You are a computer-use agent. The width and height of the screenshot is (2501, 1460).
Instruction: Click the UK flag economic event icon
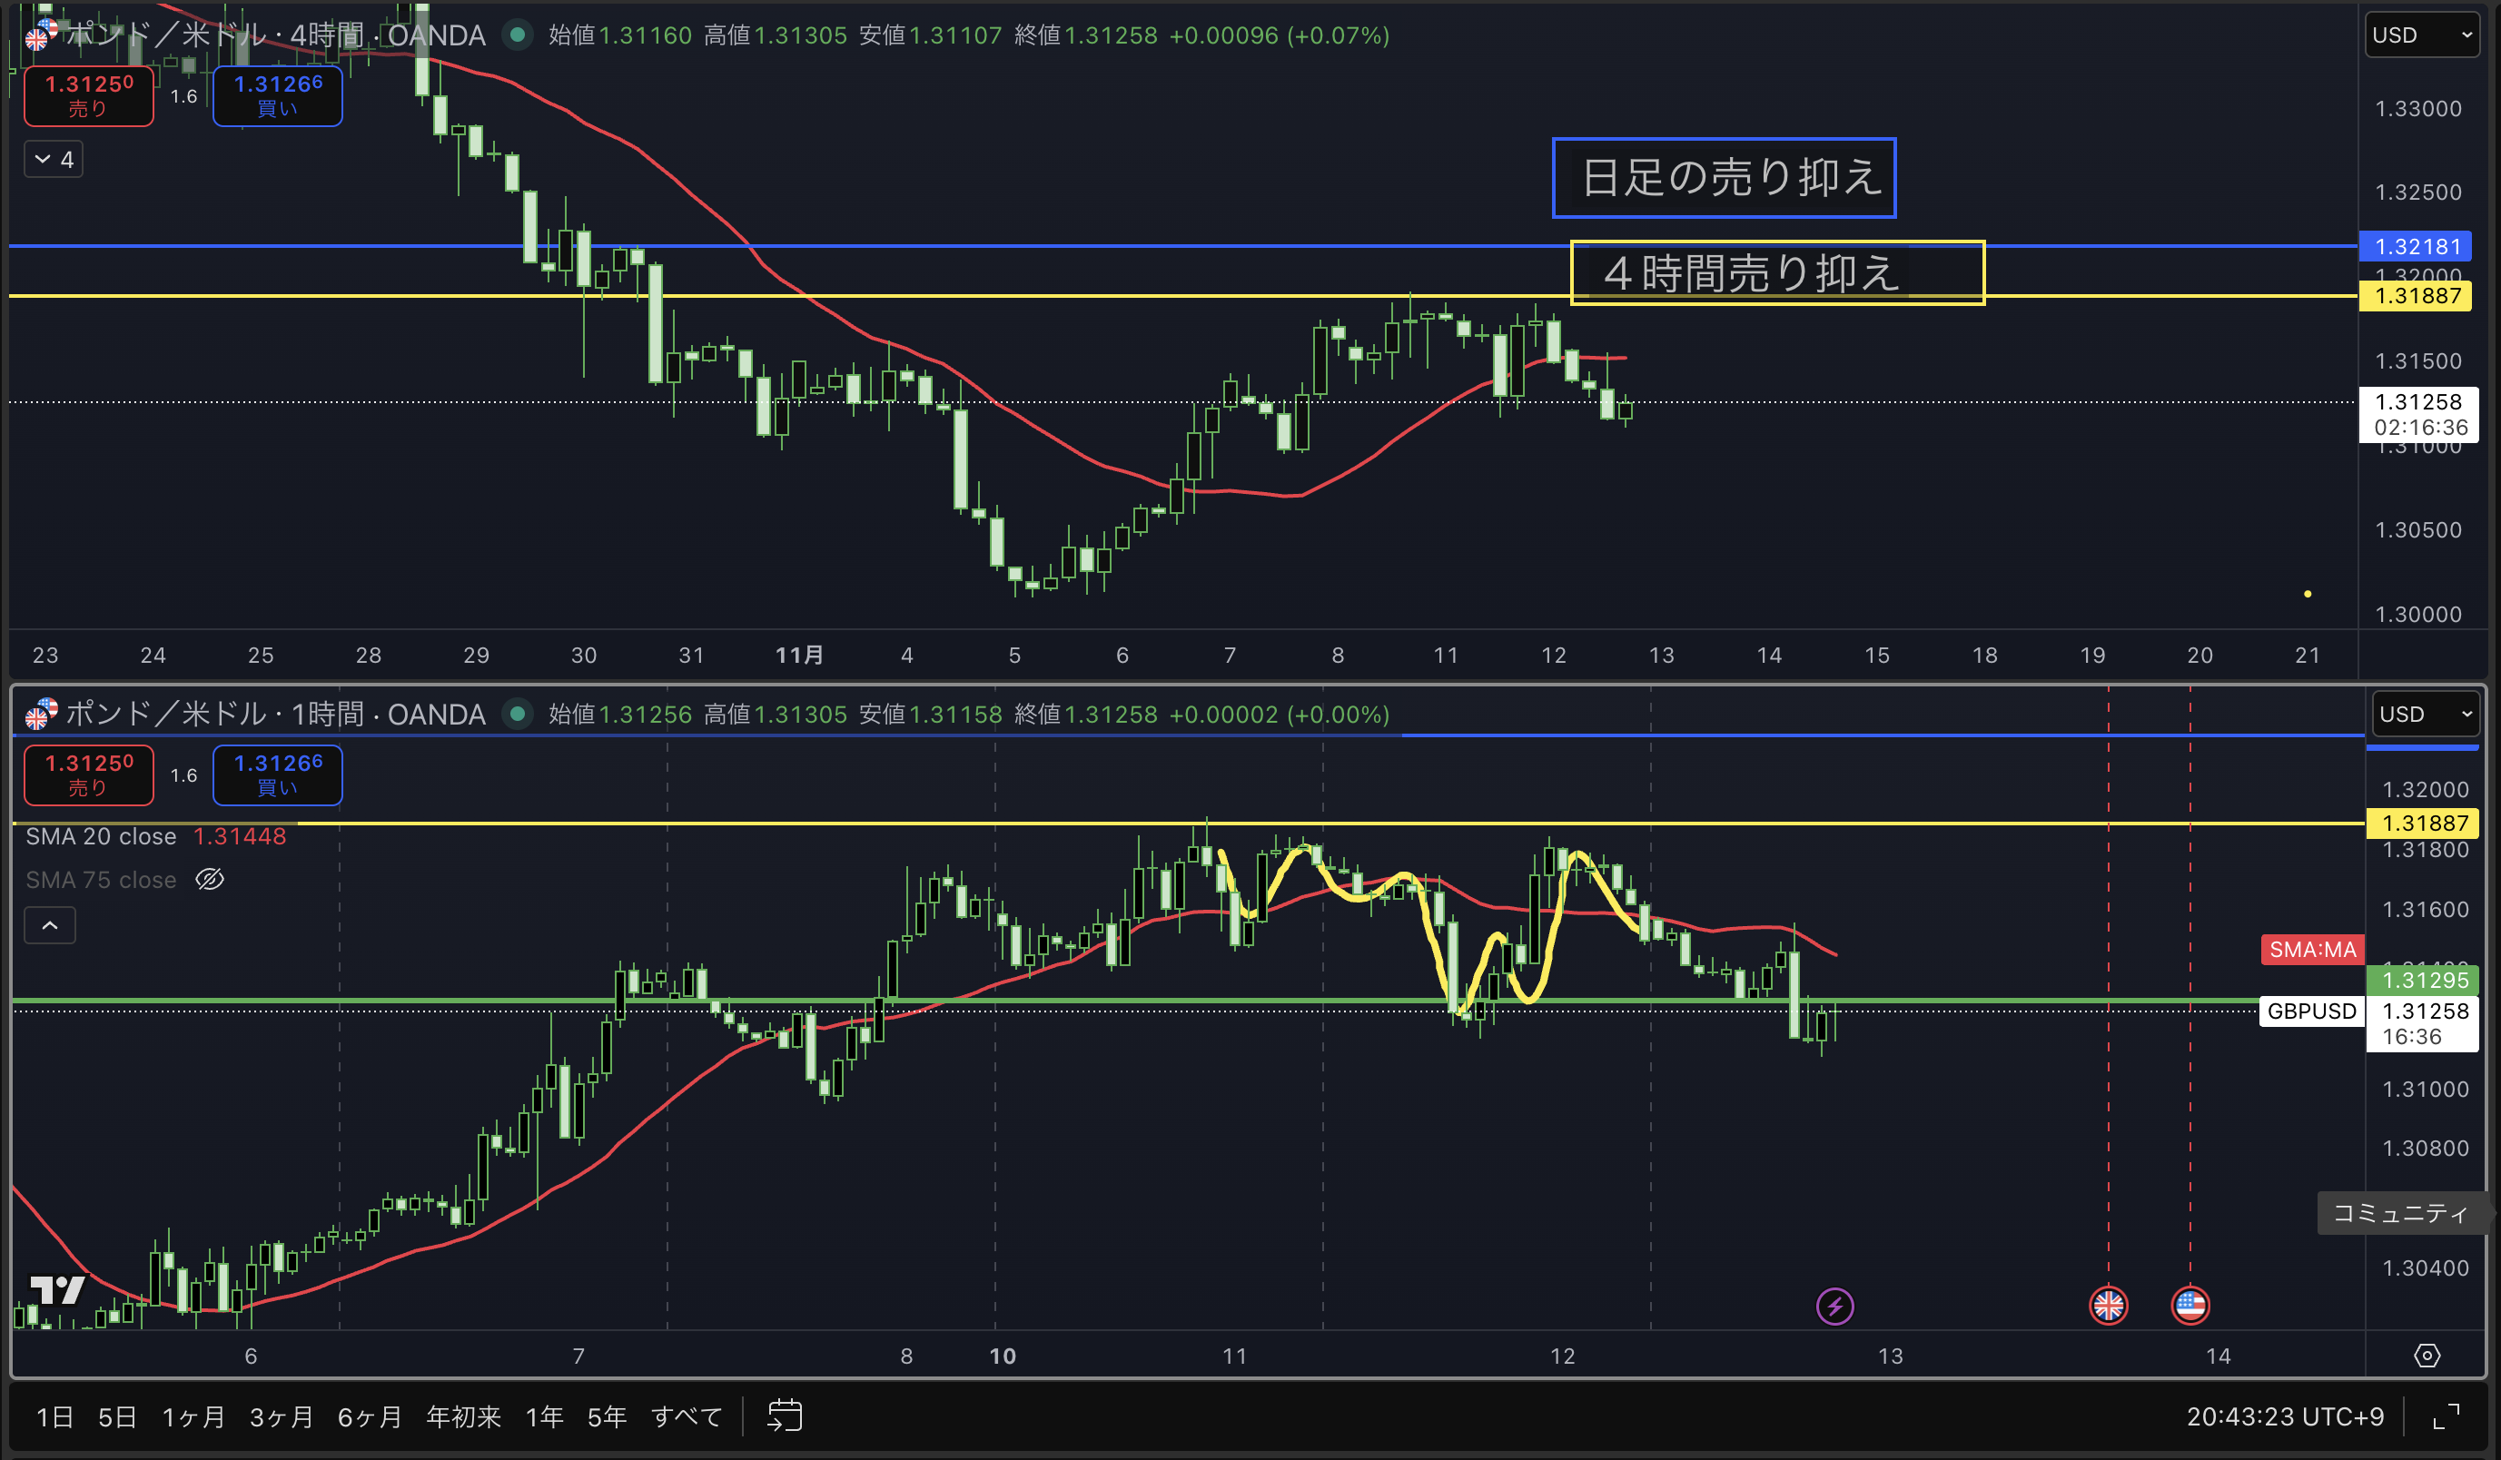pos(2108,1307)
